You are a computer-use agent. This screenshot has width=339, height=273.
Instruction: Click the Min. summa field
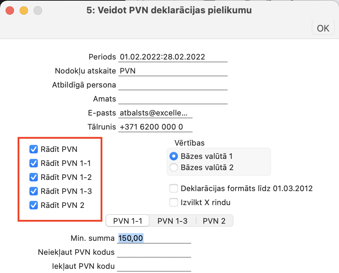154,238
